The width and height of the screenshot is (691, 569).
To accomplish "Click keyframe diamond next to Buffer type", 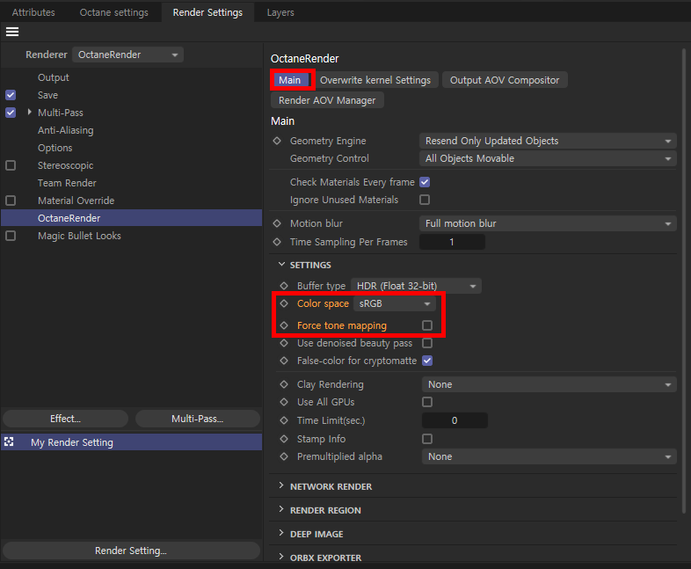I will (284, 286).
